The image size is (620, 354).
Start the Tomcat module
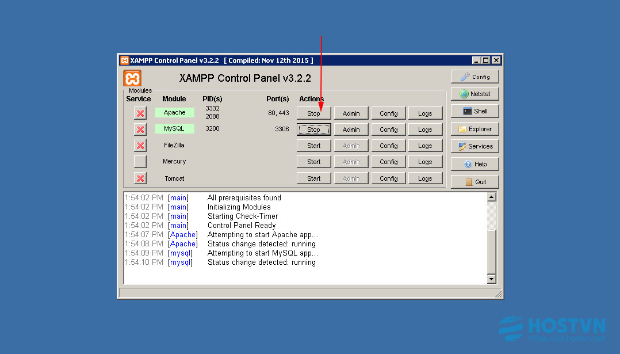pos(313,179)
